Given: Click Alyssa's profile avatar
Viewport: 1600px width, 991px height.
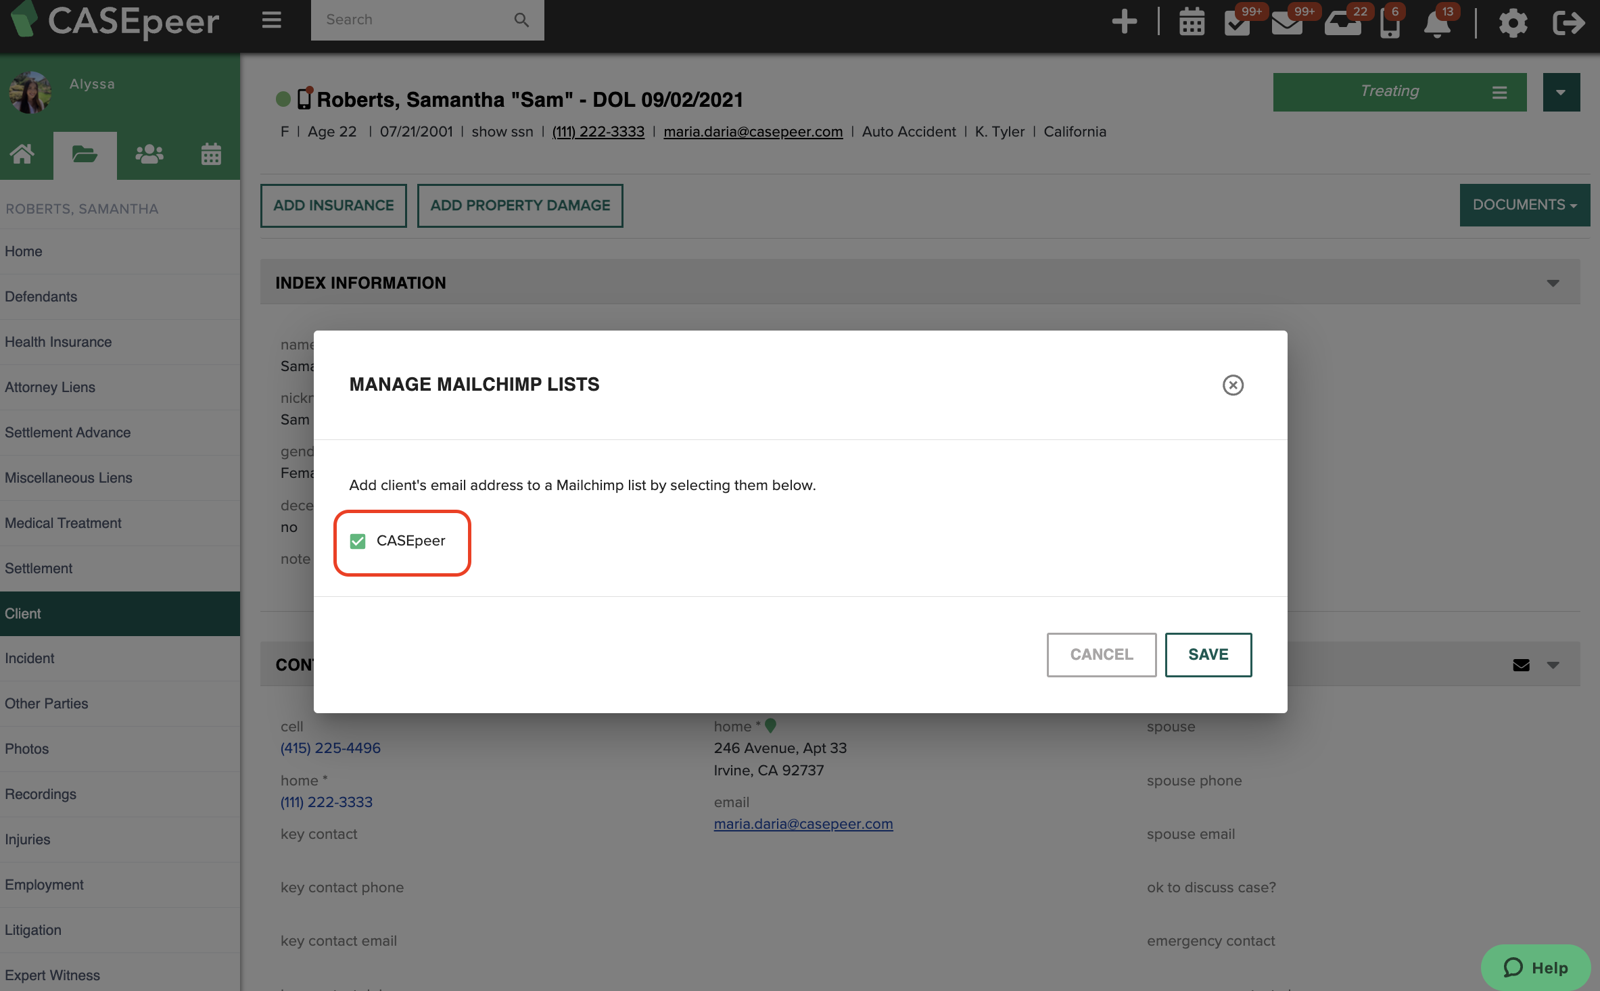Looking at the screenshot, I should (x=30, y=92).
